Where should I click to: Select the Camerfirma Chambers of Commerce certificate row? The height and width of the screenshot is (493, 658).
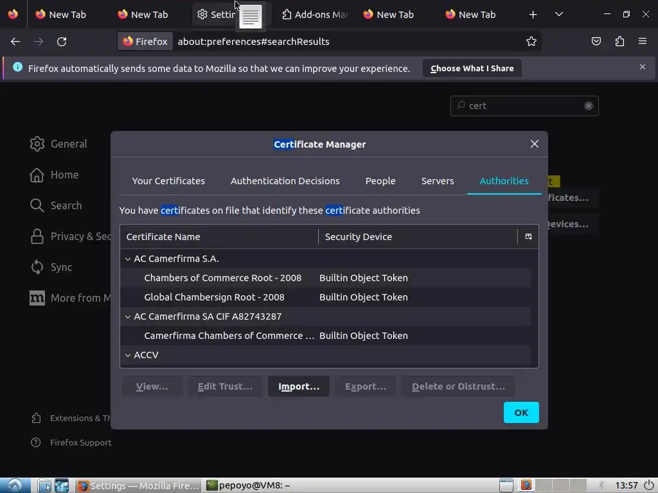pos(325,336)
